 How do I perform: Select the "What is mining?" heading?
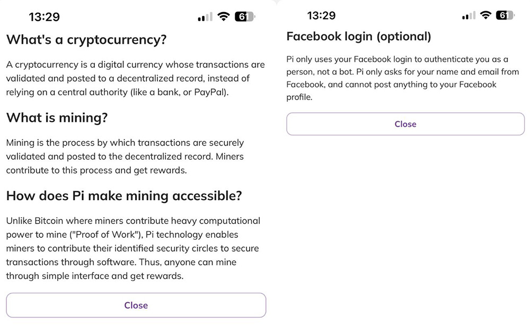[x=57, y=118]
